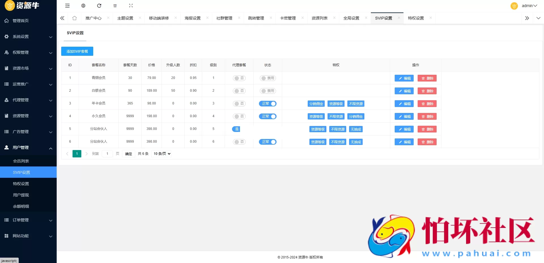Click the page number input field

(x=107, y=154)
